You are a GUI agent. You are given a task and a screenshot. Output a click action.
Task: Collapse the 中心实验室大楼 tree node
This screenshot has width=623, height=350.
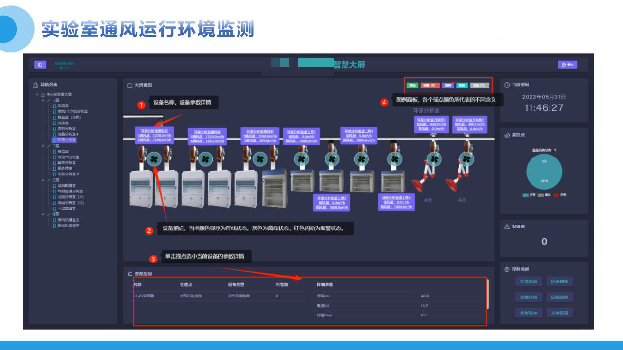tap(38, 94)
